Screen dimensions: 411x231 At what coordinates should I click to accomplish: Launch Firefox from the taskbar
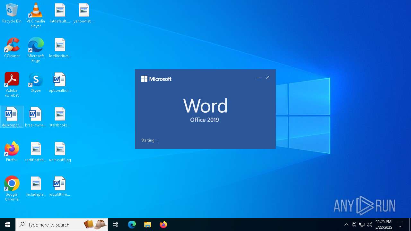tap(163, 225)
